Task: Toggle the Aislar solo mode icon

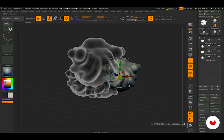Action: (x=190, y=125)
